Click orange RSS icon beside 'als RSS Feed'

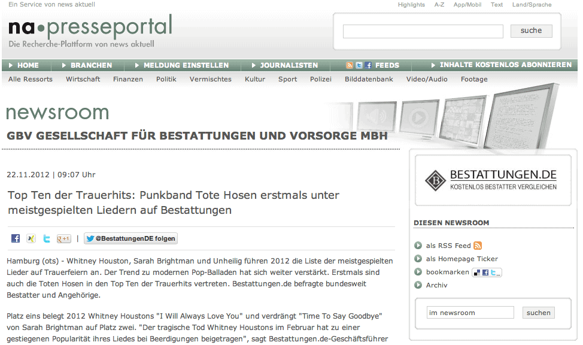click(478, 246)
